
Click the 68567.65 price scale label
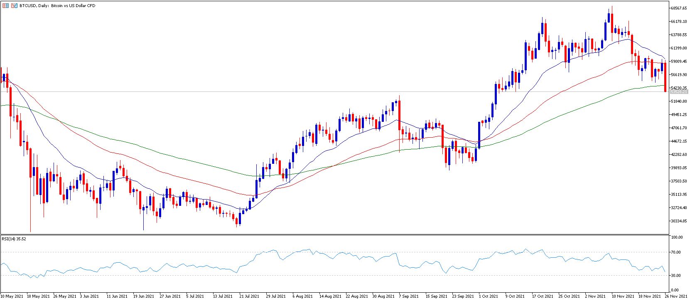(678, 8)
